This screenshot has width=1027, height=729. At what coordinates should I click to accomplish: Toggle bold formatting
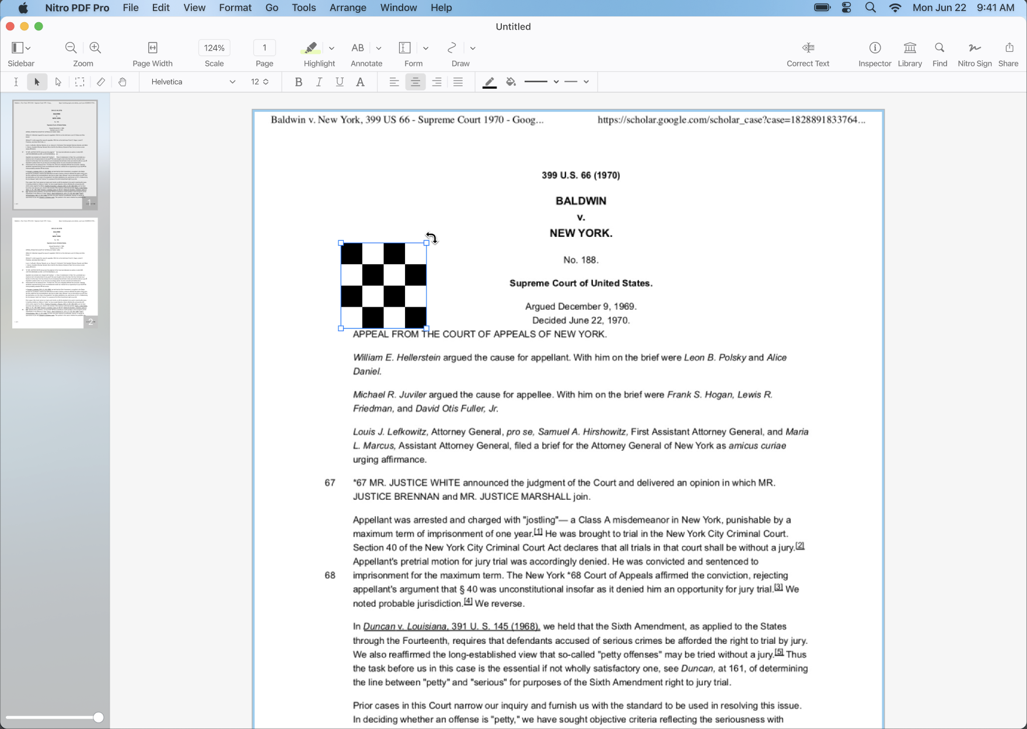pos(298,82)
